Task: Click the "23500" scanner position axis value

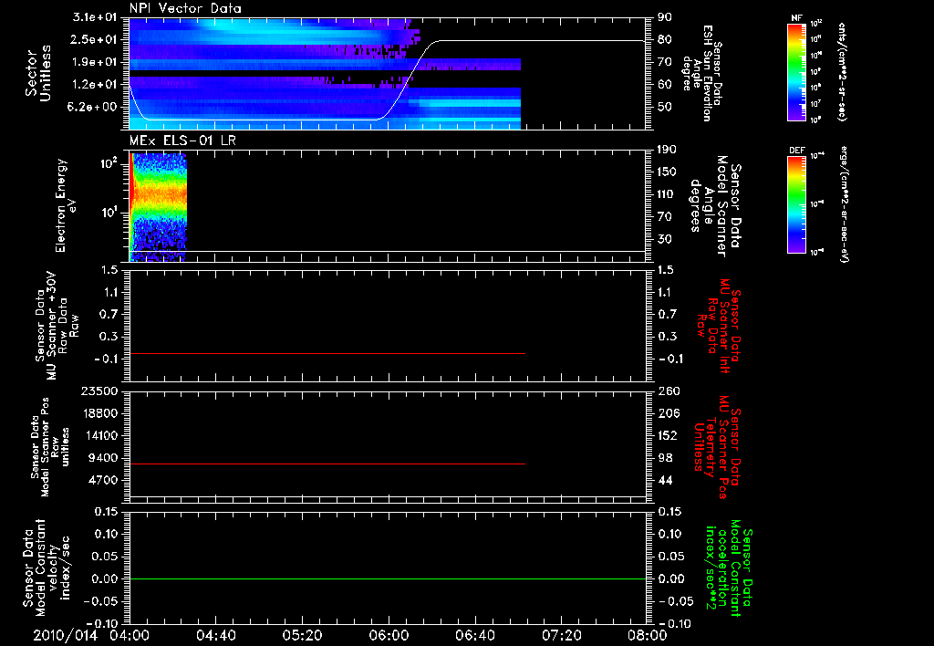Action: tap(99, 391)
